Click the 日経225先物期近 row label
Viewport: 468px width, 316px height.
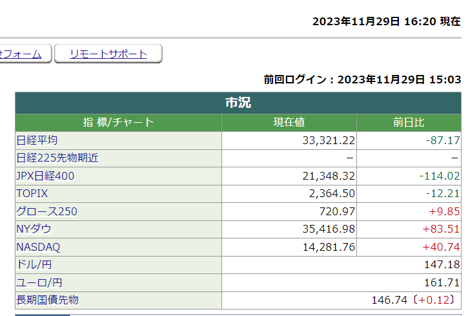57,158
